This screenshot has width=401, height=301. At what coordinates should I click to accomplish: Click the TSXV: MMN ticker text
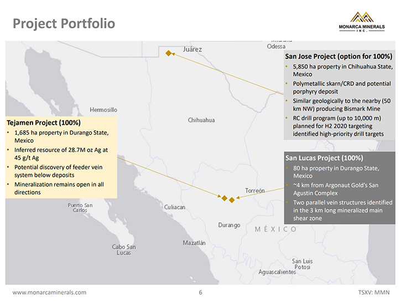(374, 292)
